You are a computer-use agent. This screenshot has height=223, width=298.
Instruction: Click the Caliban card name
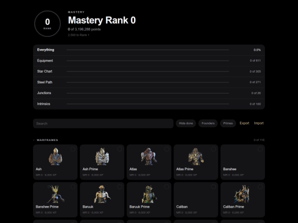point(182,207)
